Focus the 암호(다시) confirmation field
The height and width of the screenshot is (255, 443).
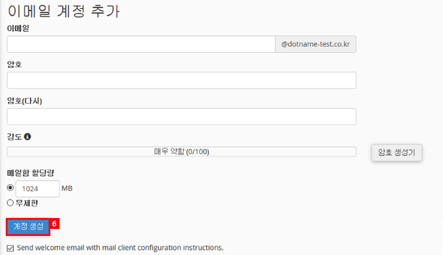pos(182,116)
